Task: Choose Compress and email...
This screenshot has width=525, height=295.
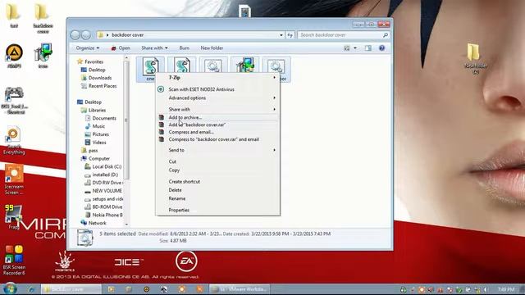Action: click(x=217, y=132)
